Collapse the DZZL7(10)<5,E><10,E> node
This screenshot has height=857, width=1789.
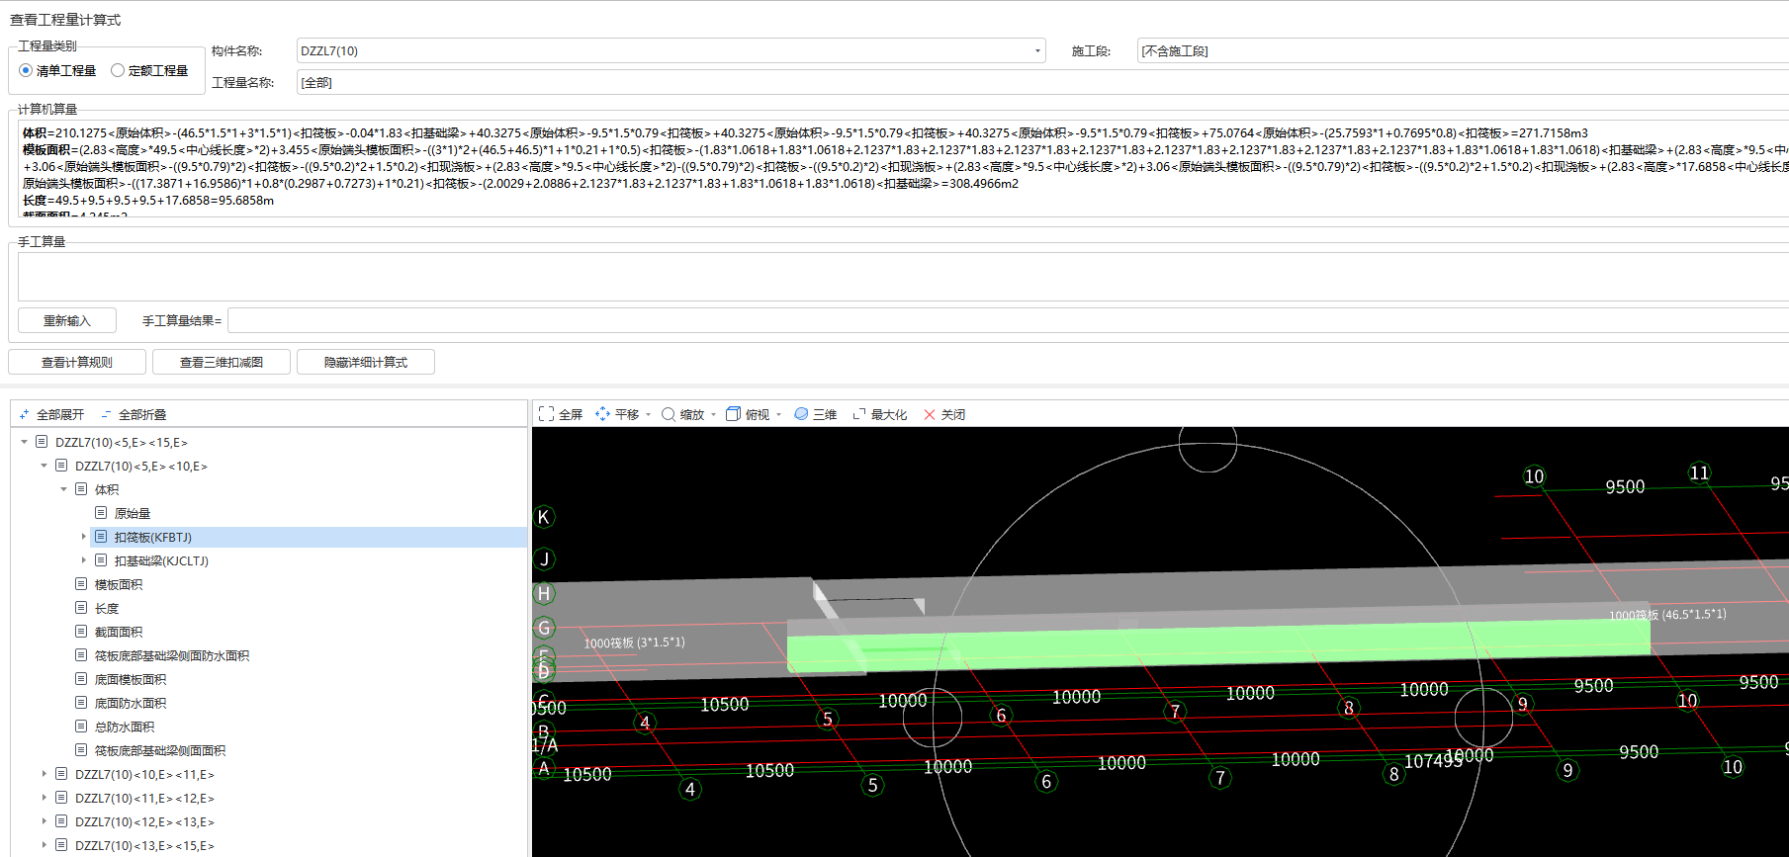44,466
